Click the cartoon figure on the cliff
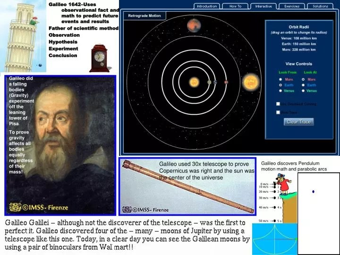 click(x=283, y=184)
